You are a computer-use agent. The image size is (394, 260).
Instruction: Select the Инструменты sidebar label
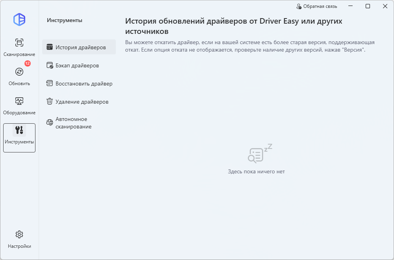pyautogui.click(x=19, y=142)
